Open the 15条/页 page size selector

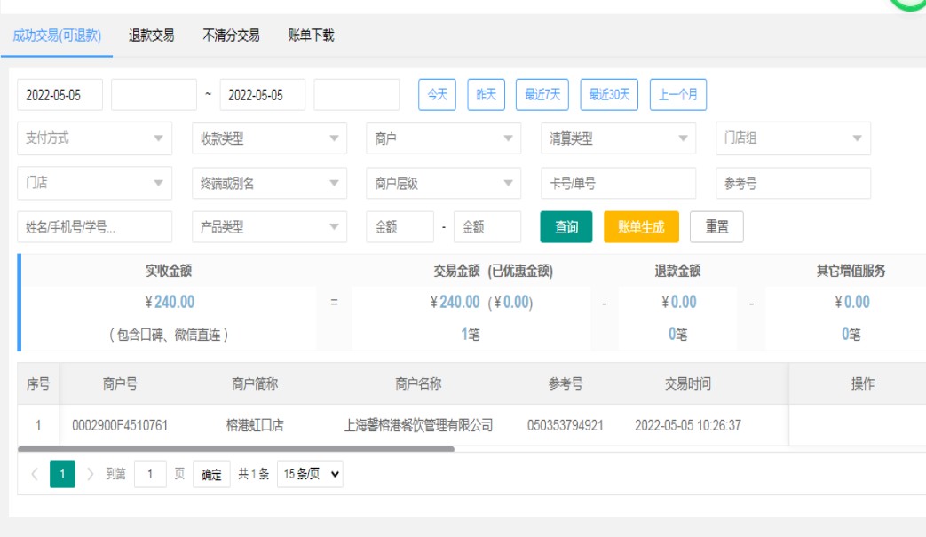pyautogui.click(x=310, y=474)
